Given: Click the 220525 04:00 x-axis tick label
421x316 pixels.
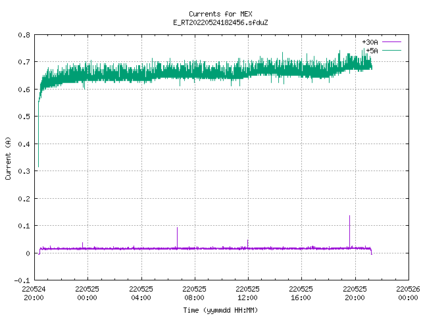Looking at the screenshot, I should pyautogui.click(x=141, y=293).
